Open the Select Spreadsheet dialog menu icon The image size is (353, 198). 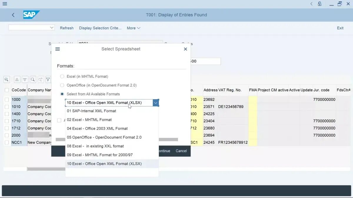(x=58, y=49)
